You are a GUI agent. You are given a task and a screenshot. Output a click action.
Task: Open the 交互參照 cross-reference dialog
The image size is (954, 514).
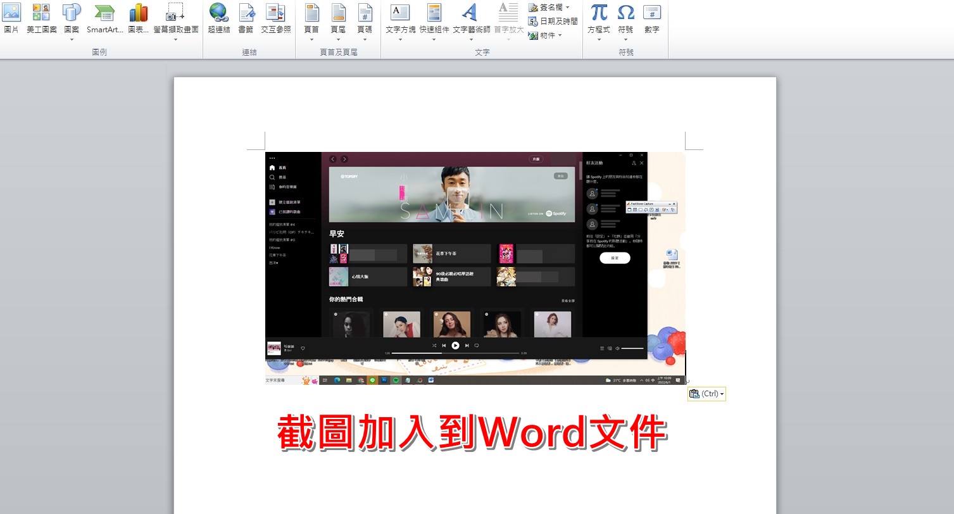click(276, 19)
